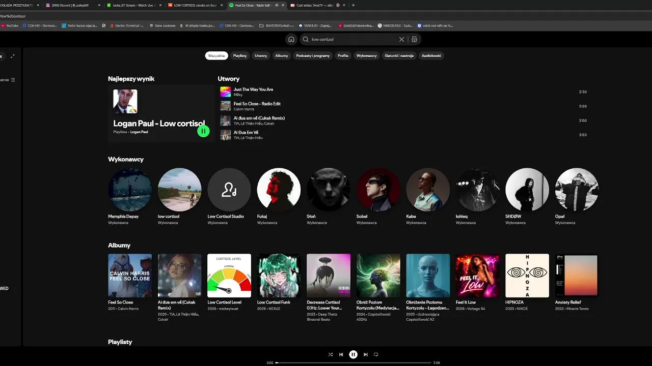The width and height of the screenshot is (652, 366).
Task: Switch to the LOW CORTIZOL results browser tab
Action: (196, 5)
